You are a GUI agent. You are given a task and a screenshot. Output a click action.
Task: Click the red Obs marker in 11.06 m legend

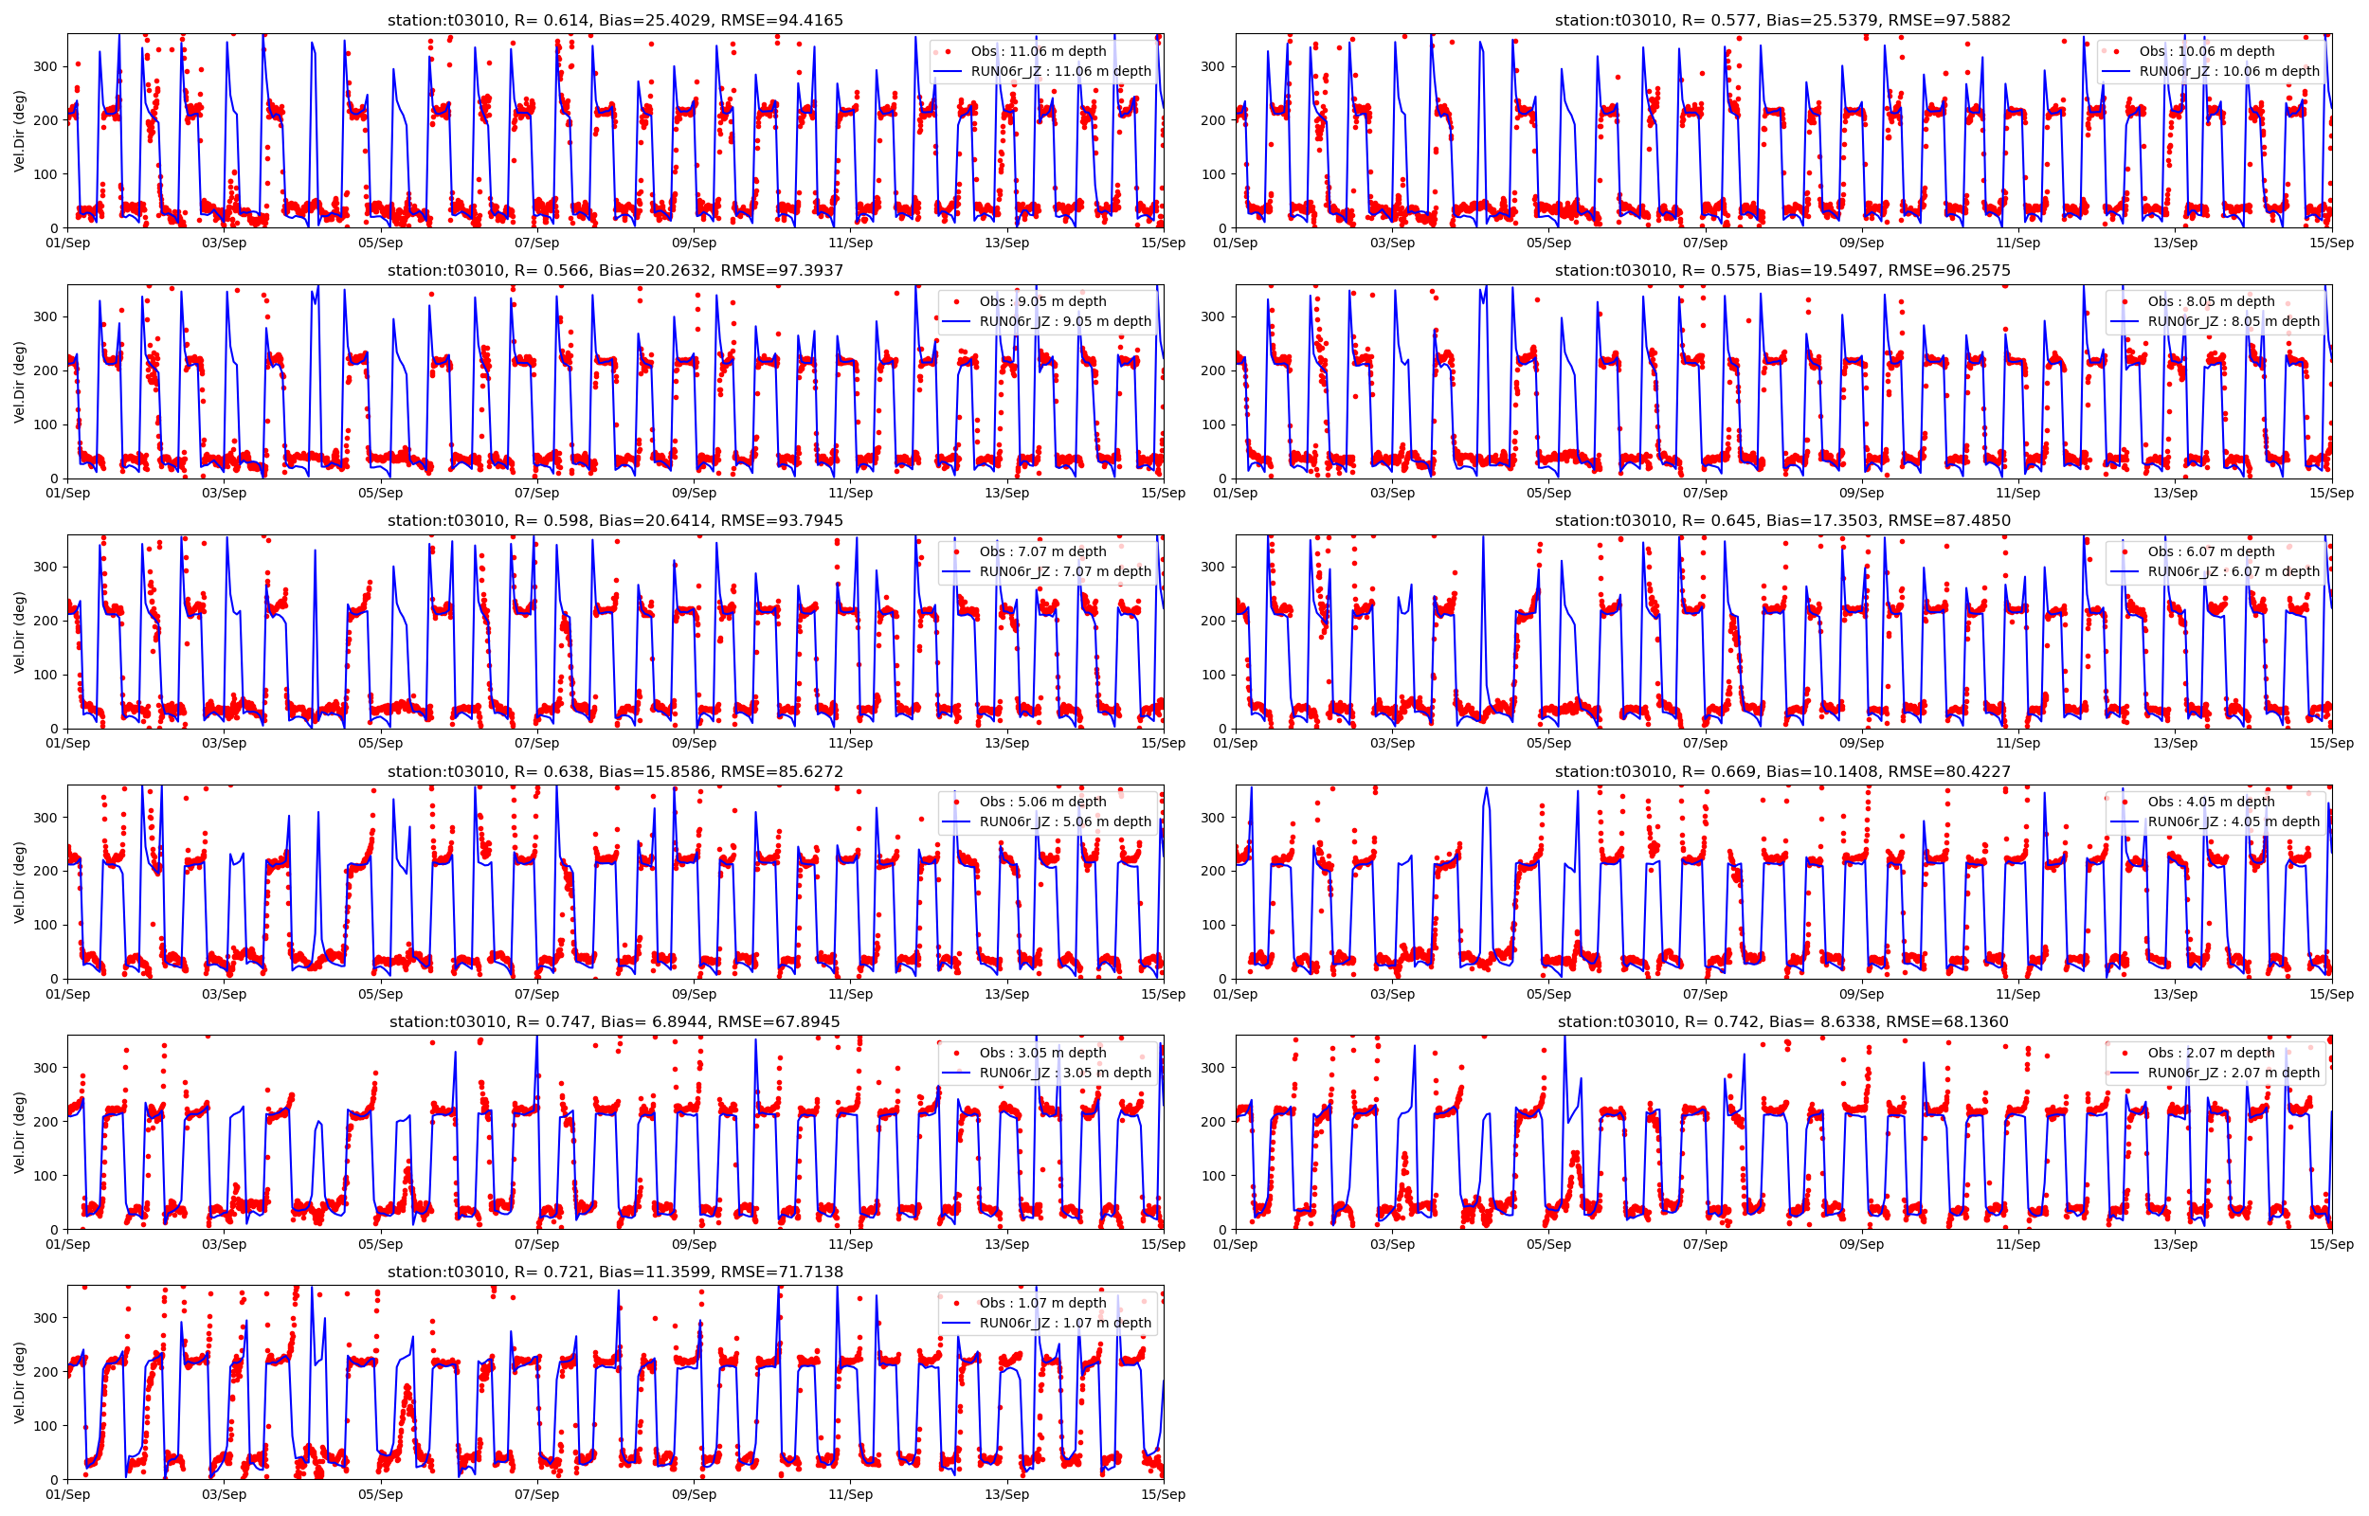click(x=948, y=51)
